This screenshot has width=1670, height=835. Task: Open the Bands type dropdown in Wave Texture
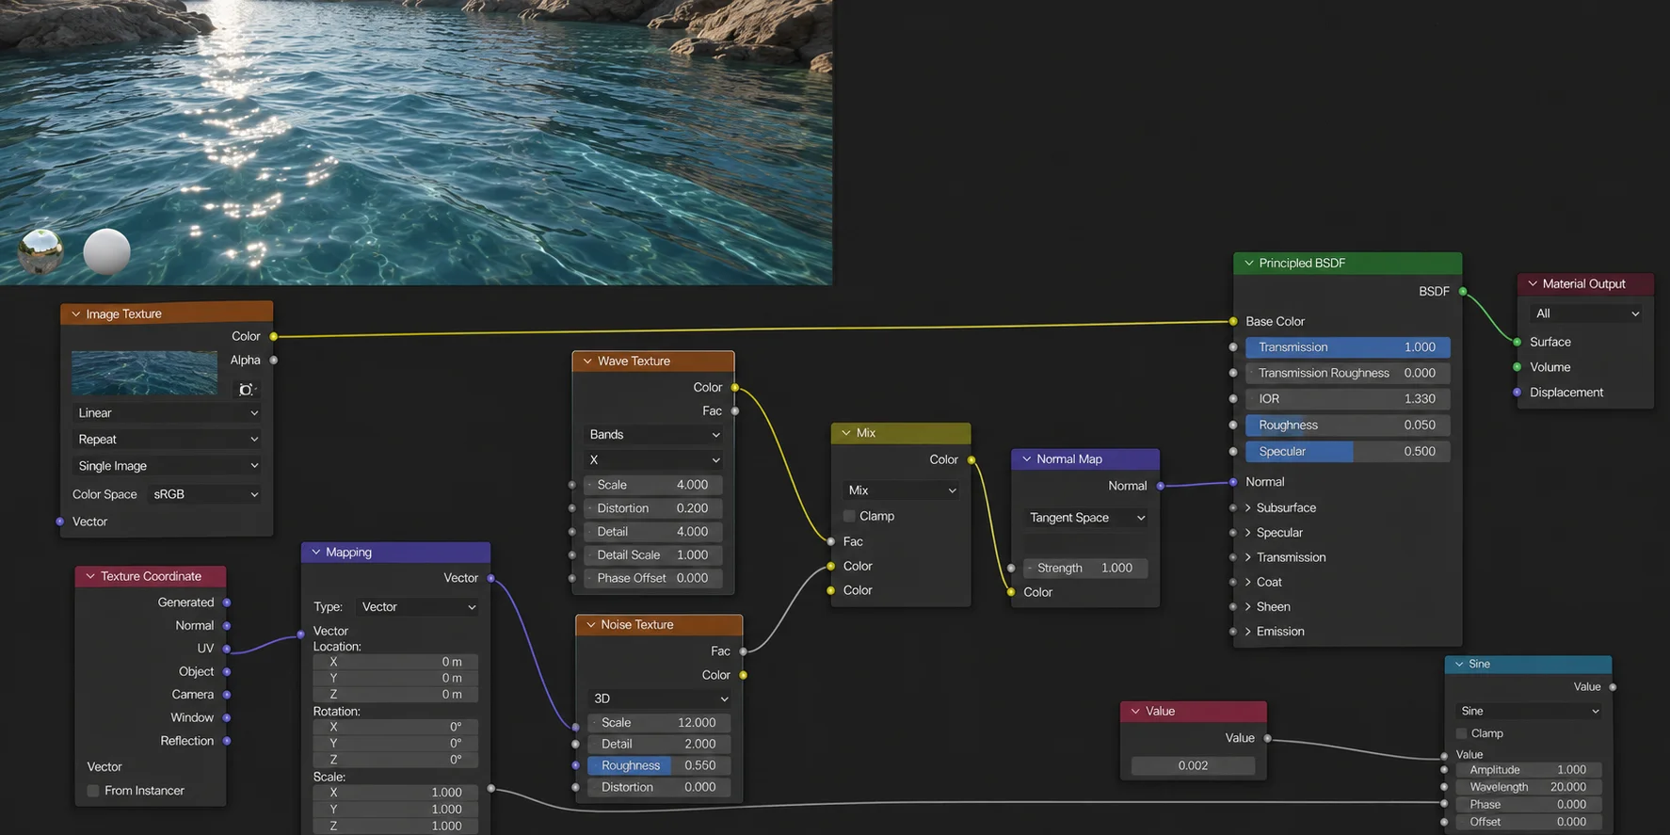pos(654,435)
